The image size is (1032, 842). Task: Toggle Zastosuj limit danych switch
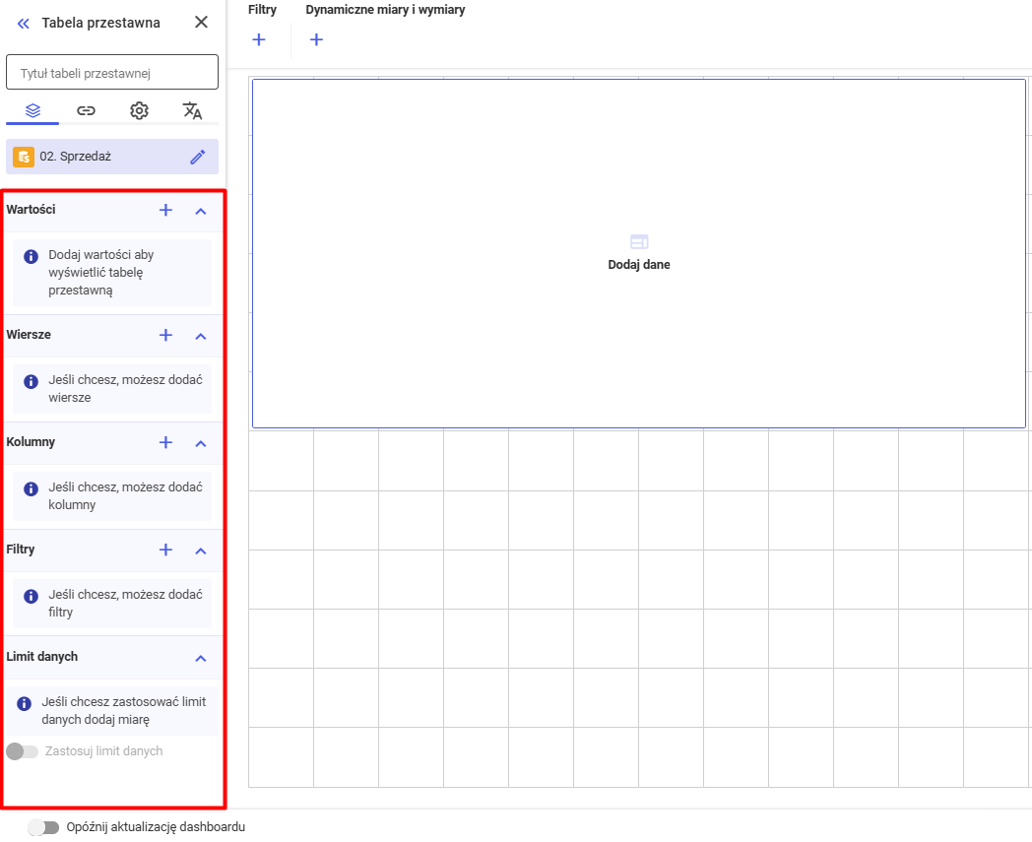tap(23, 751)
